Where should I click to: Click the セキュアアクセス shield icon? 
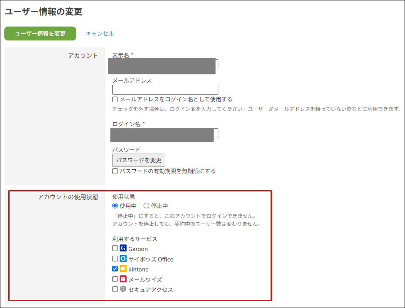tap(123, 289)
